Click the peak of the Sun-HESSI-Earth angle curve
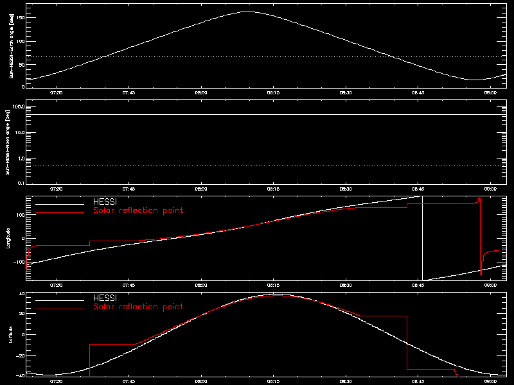 pos(248,12)
